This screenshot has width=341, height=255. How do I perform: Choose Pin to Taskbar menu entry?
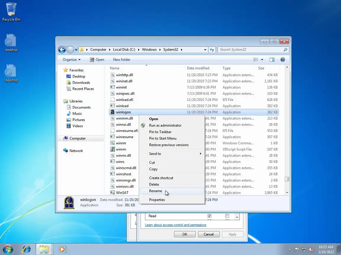(x=172, y=132)
